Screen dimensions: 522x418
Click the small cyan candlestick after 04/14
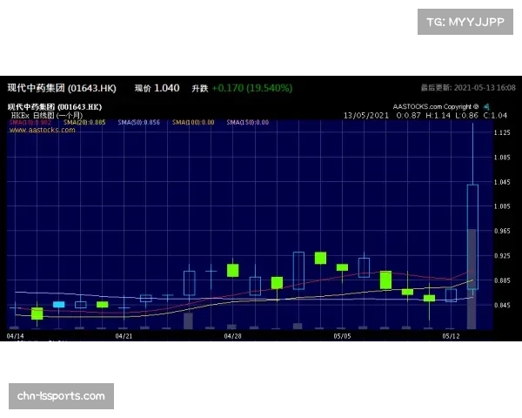click(x=59, y=304)
